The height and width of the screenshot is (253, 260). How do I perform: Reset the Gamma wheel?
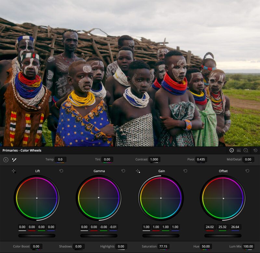click(123, 171)
